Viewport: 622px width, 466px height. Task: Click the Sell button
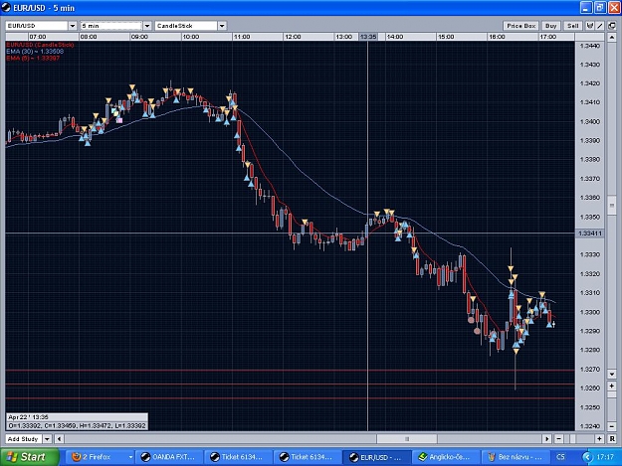[x=573, y=26]
